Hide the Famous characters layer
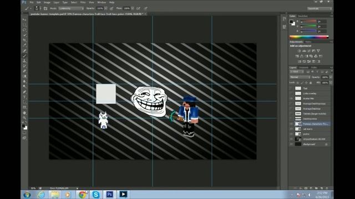The image size is (355, 199). click(291, 124)
